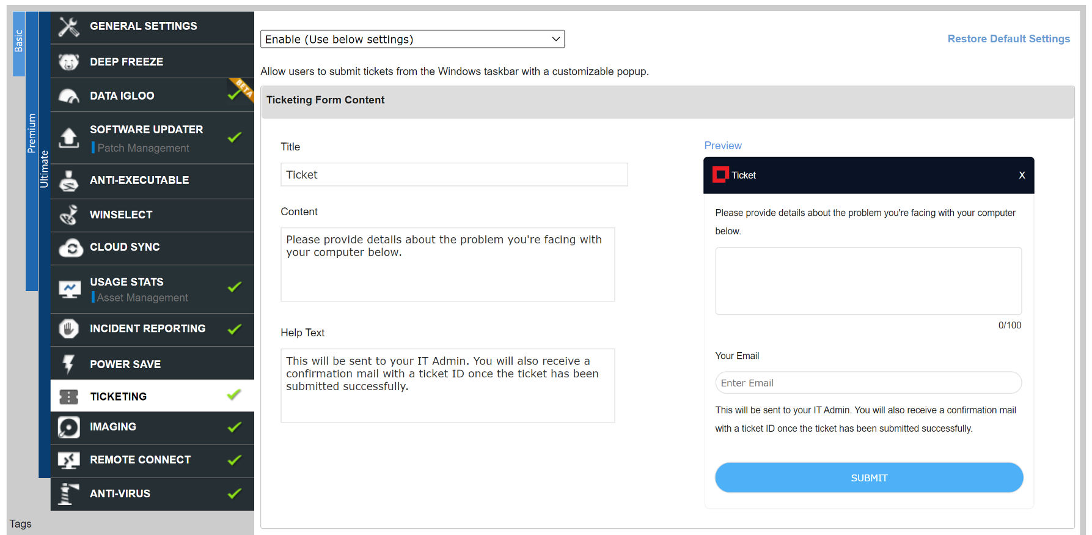Toggle the Anti-Virus green checkmark
This screenshot has width=1092, height=535.
(234, 493)
